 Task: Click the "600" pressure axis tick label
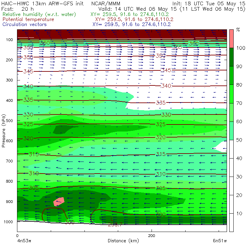tap(9, 141)
